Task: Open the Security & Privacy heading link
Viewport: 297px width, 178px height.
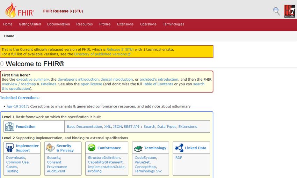Action: (65, 148)
